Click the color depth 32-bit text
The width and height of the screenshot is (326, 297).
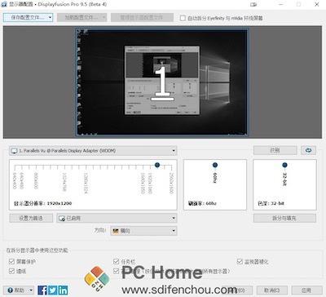[271, 203]
